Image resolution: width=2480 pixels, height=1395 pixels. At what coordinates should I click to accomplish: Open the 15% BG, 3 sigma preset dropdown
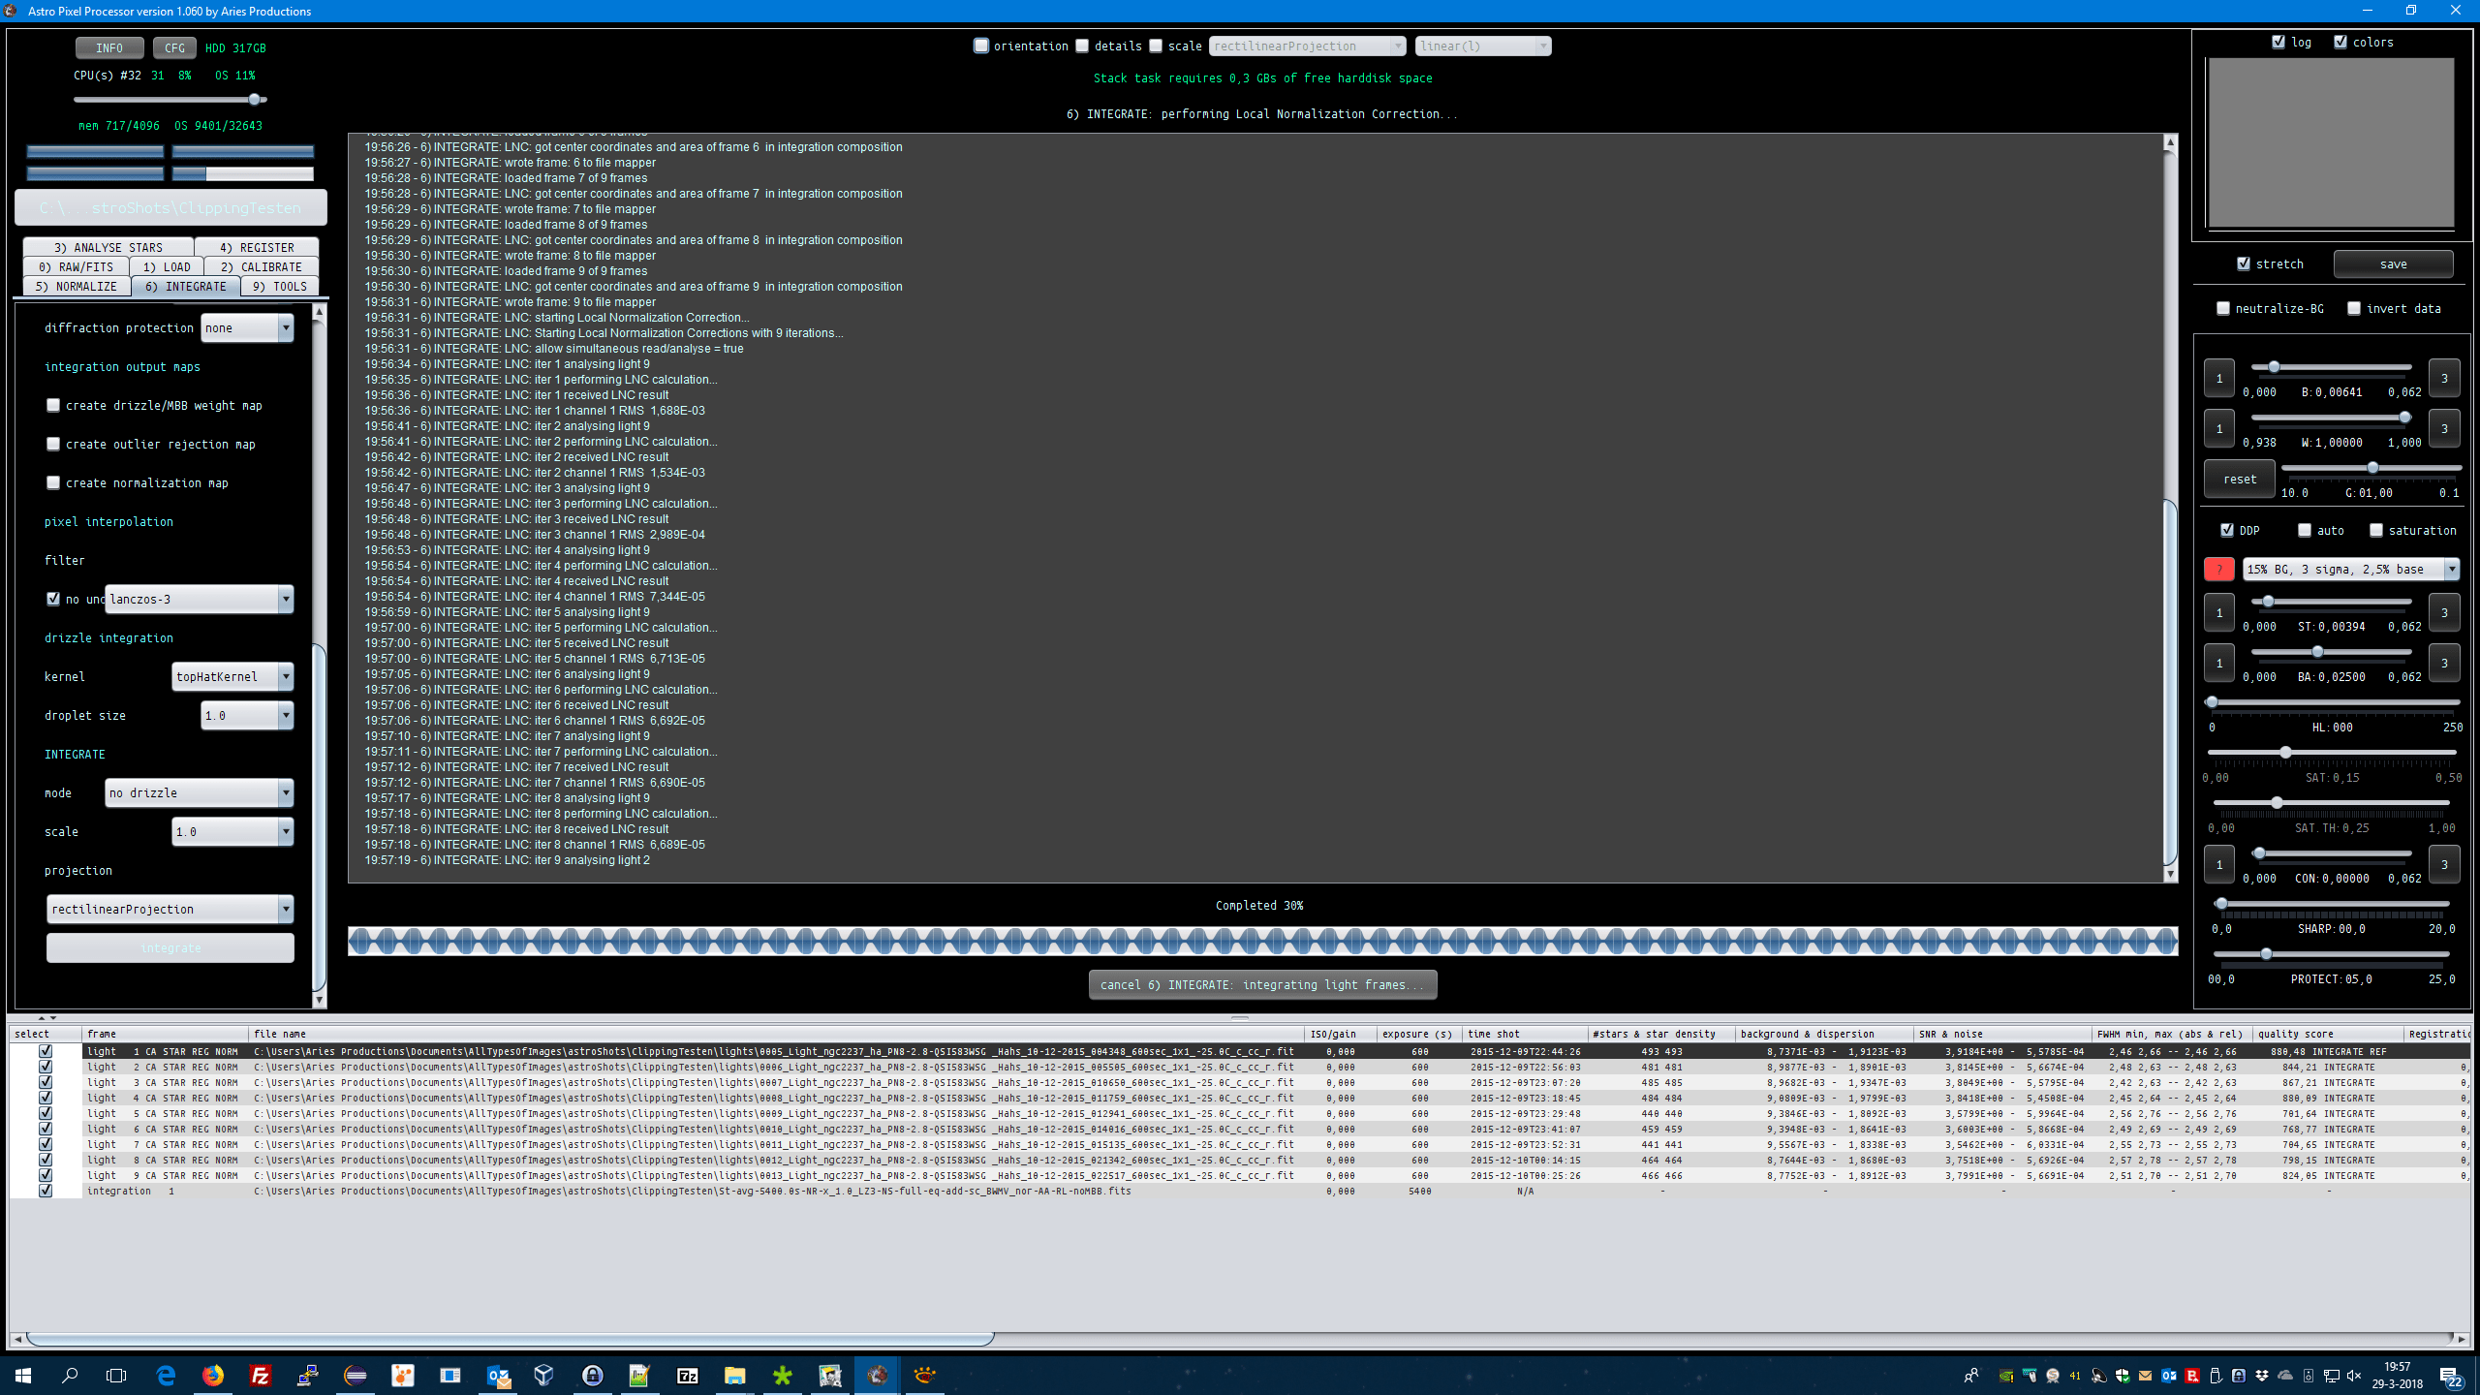(2451, 569)
